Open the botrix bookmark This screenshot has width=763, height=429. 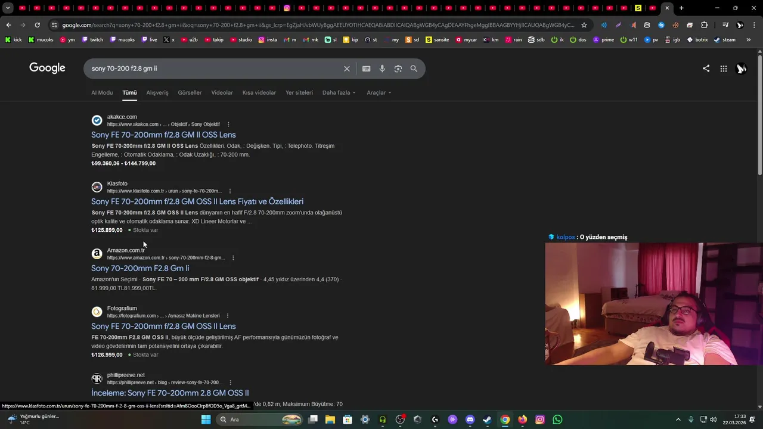(697, 40)
